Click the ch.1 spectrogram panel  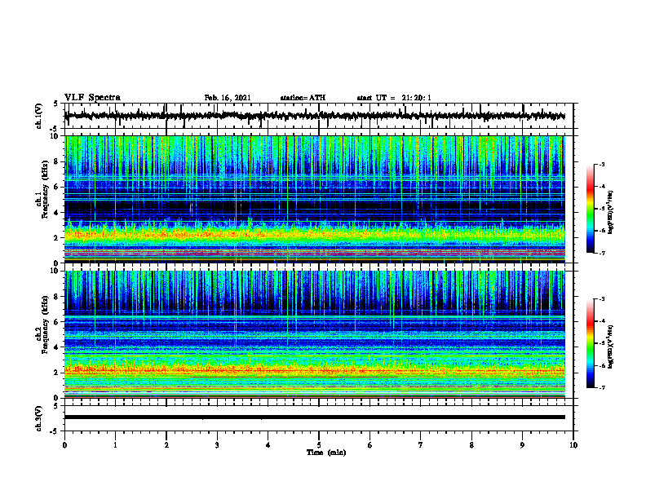tap(314, 199)
